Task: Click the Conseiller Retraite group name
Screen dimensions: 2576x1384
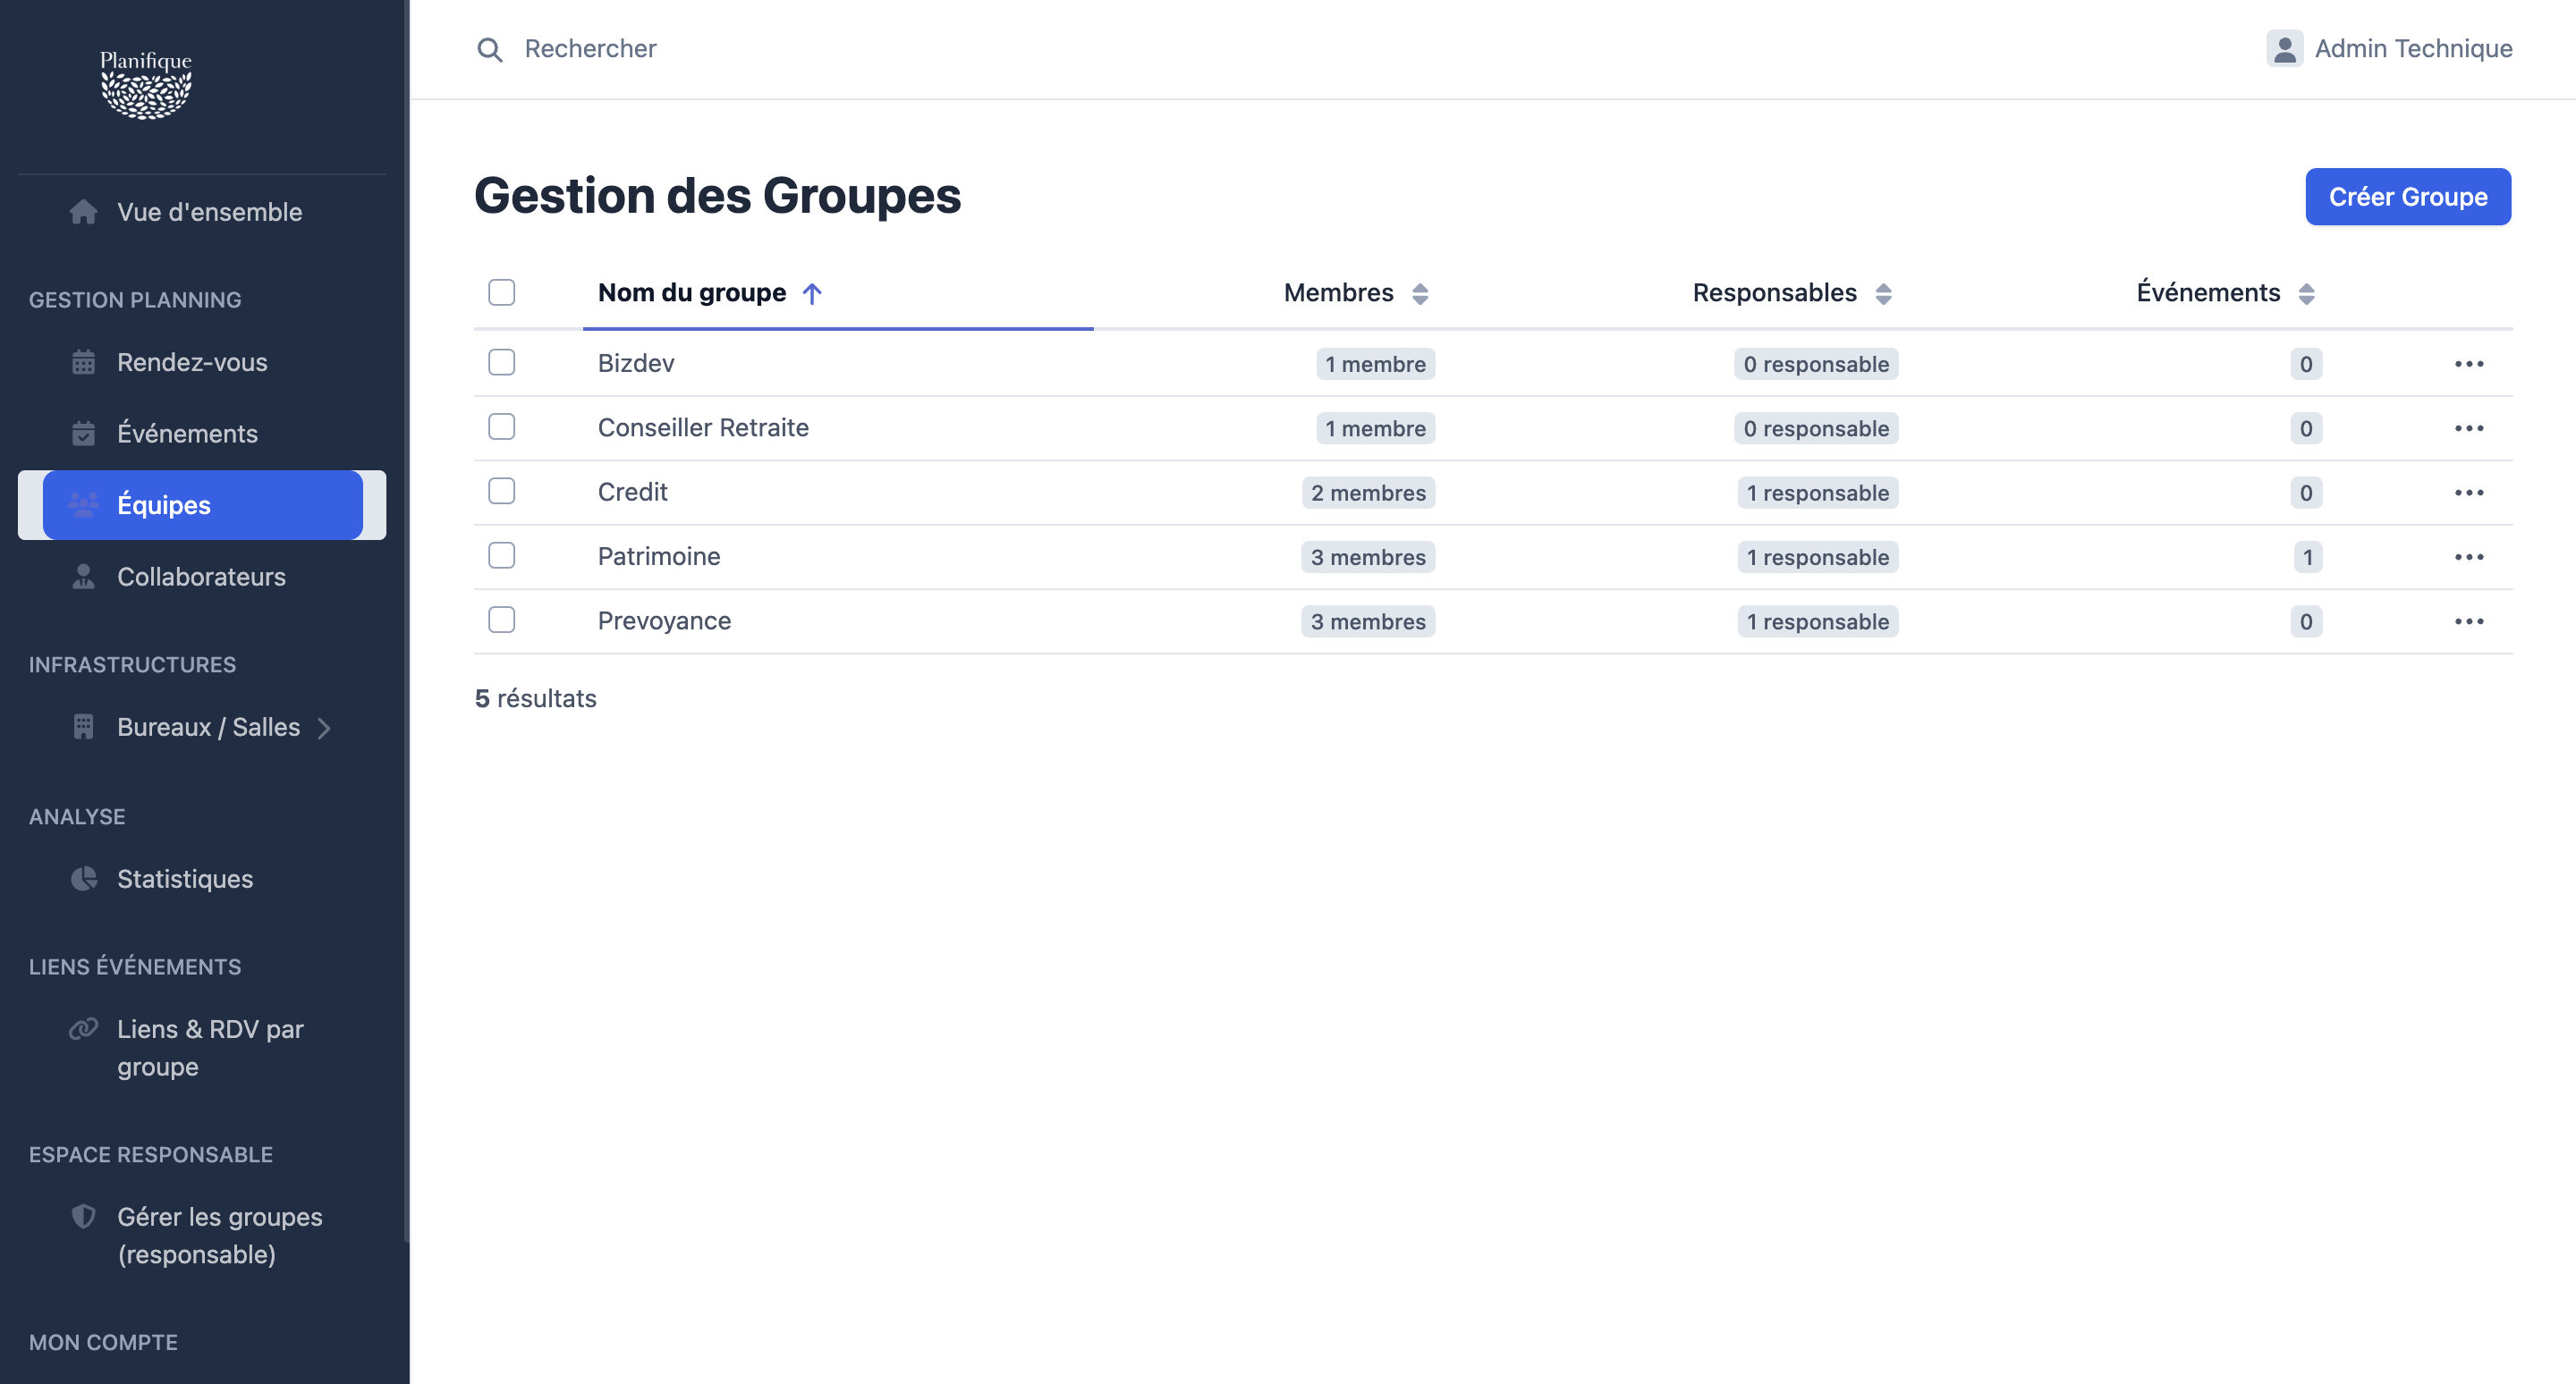Action: pos(703,427)
